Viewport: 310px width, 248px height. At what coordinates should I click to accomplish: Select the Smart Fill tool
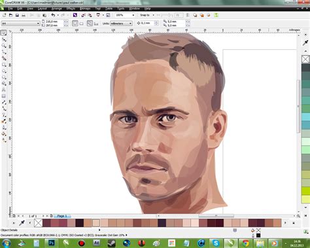4,58
